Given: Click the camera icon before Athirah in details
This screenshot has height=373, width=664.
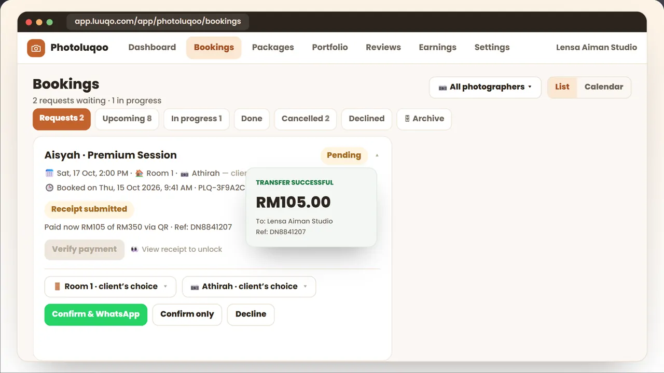Looking at the screenshot, I should tap(185, 174).
